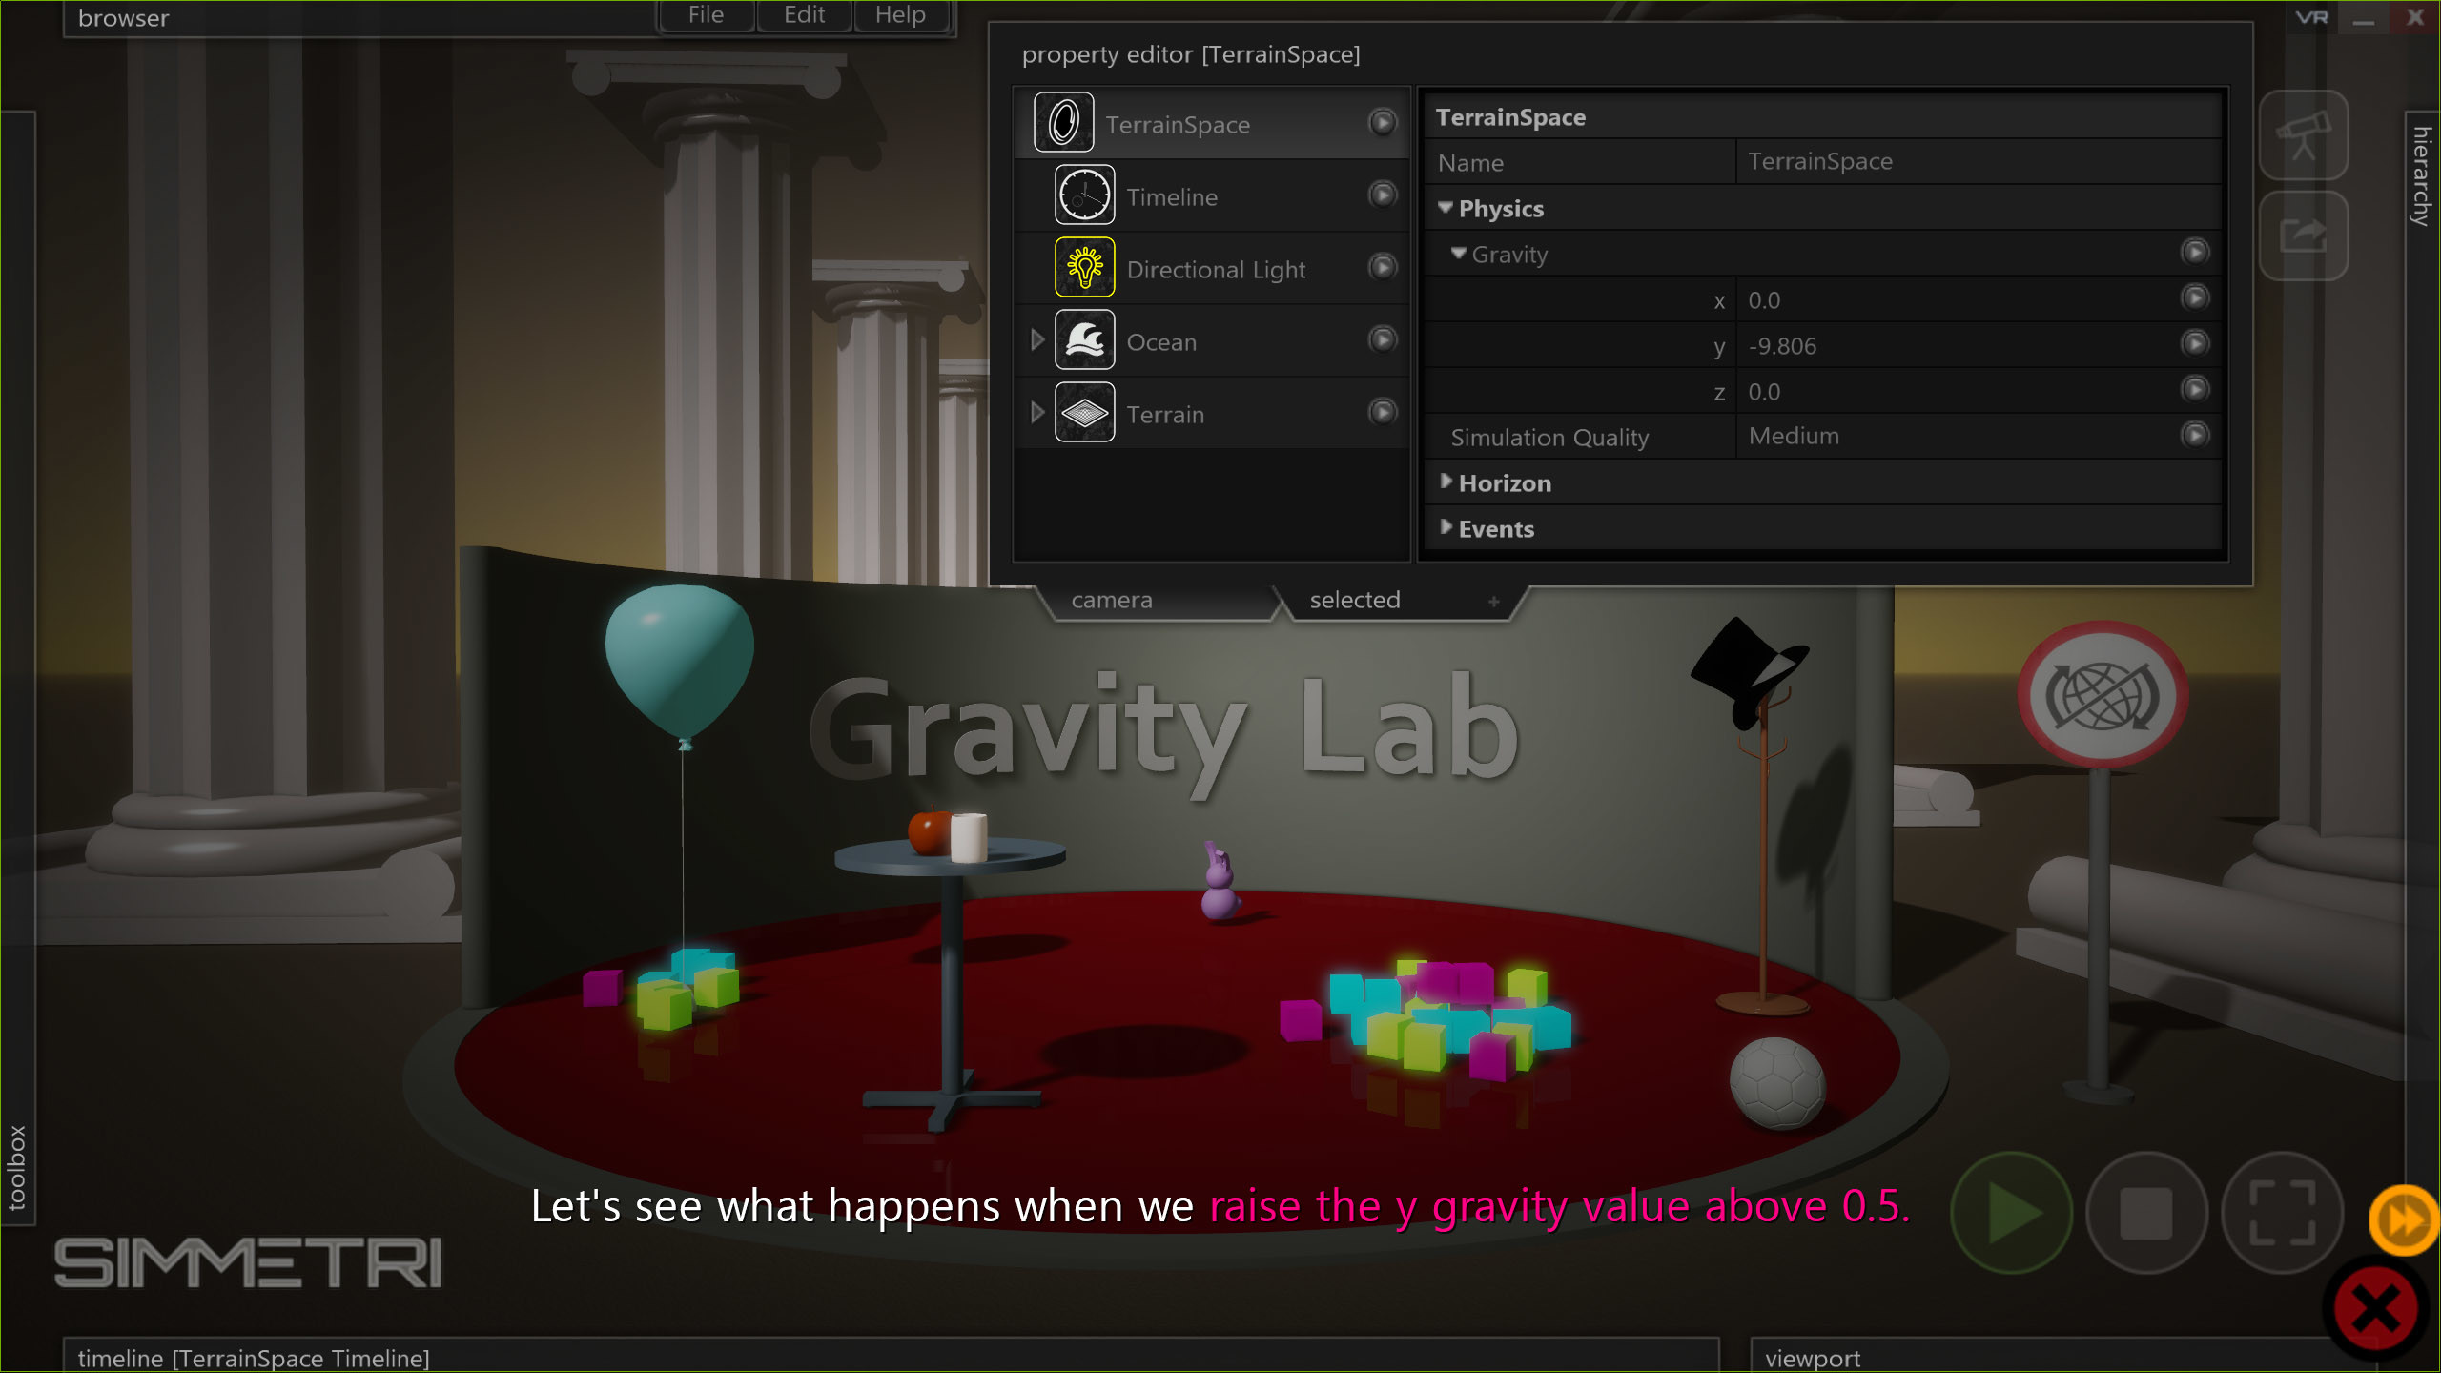The image size is (2441, 1373).
Task: Switch to the camera tab
Action: click(1112, 600)
